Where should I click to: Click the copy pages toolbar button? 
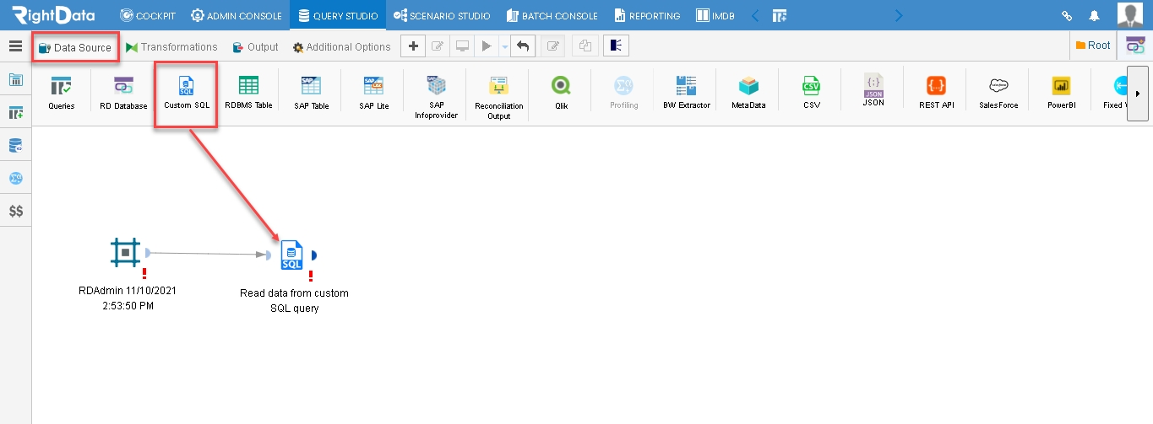coord(585,46)
